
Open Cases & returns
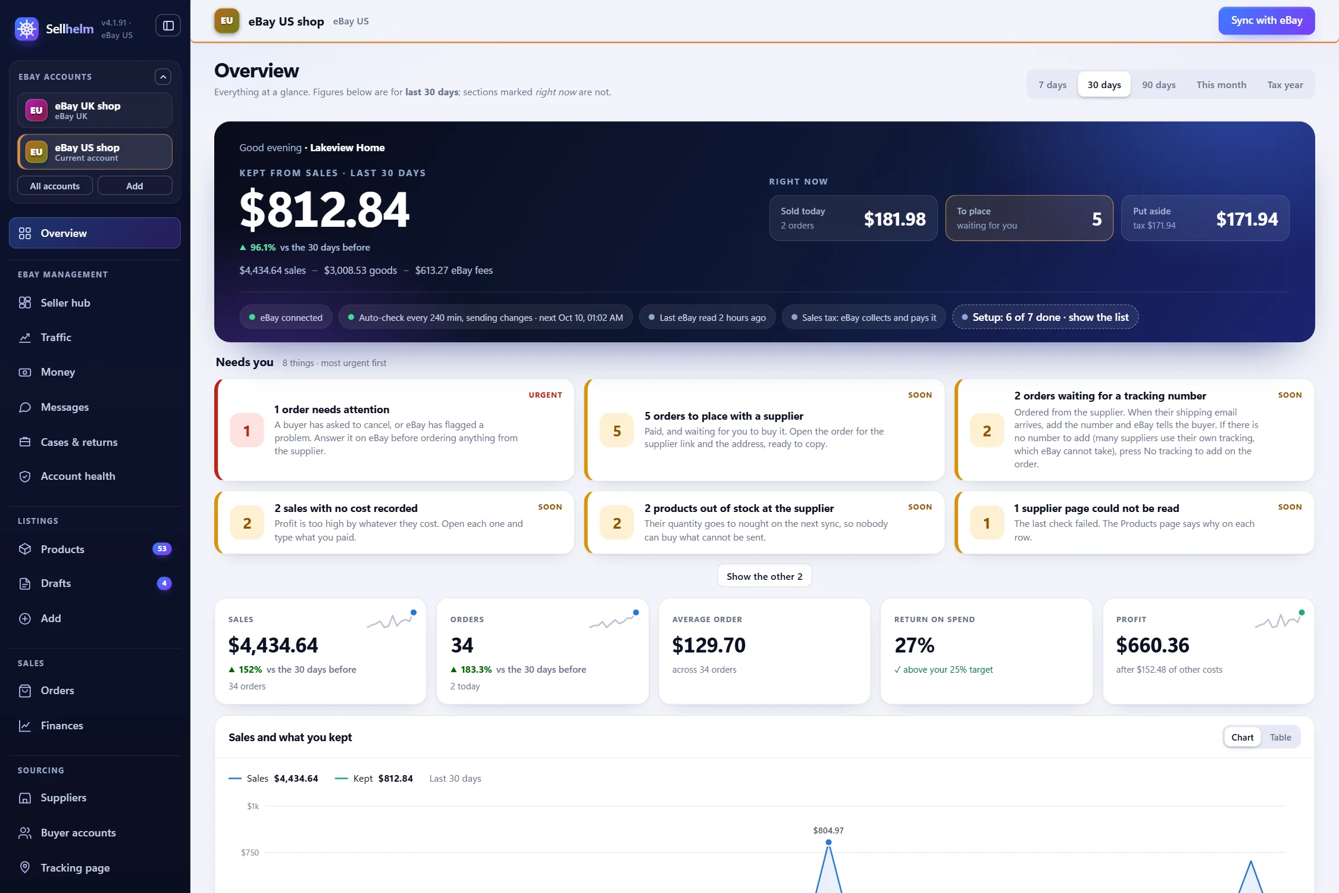click(x=95, y=442)
